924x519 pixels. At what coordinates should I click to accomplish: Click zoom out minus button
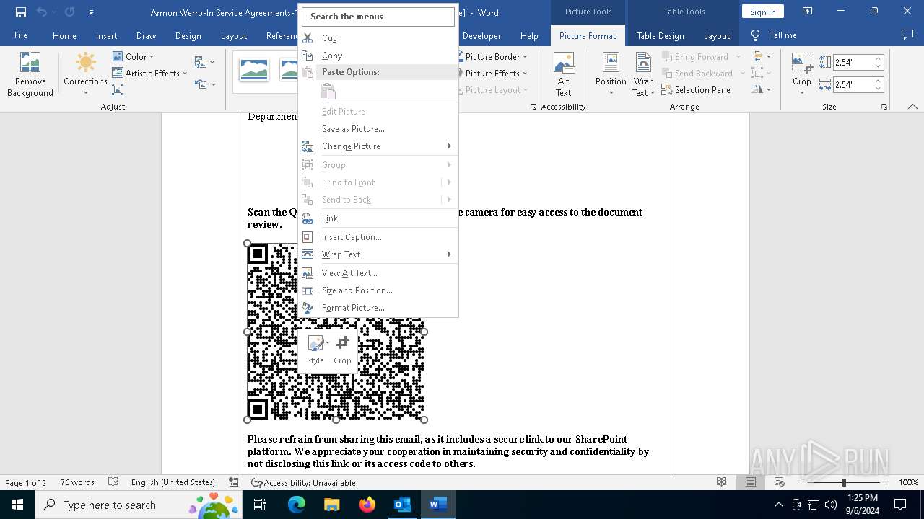[x=801, y=482]
